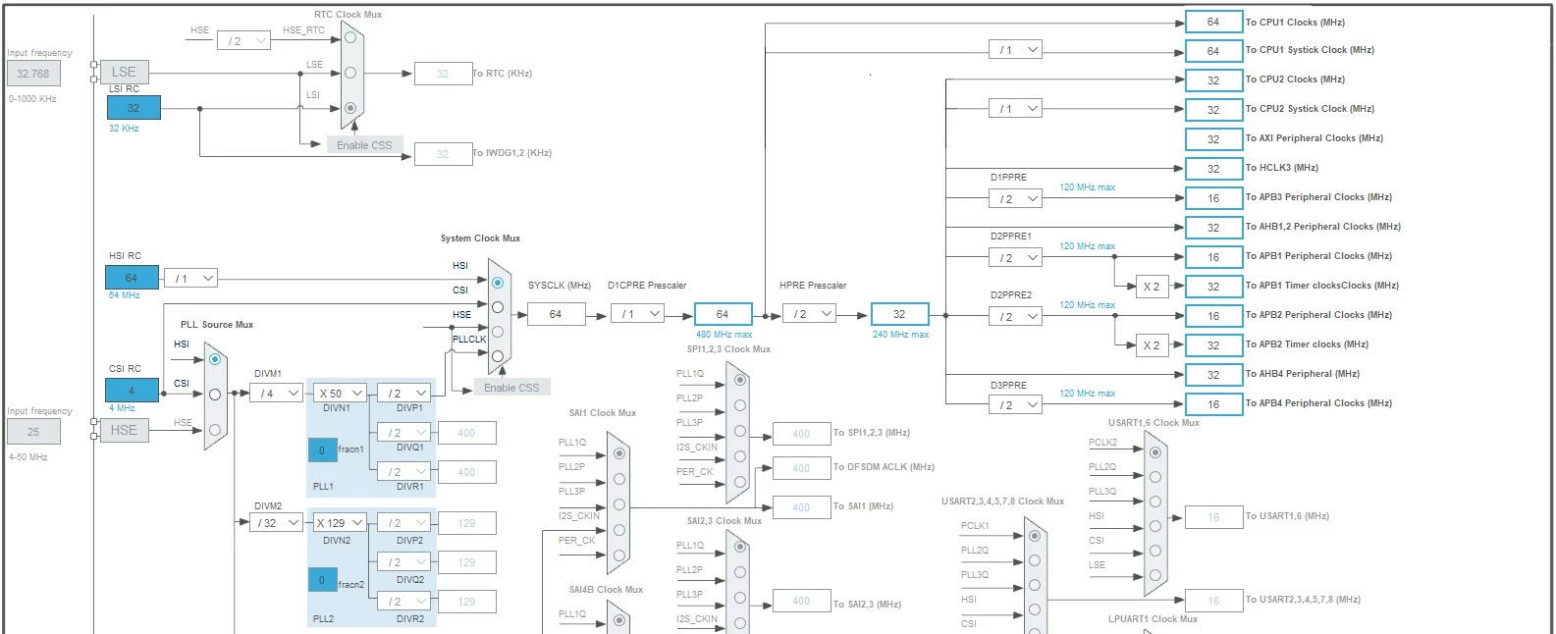The image size is (1556, 634).
Task: Pick PLL2P in SAI2,3 Clock Mux
Action: (x=740, y=572)
